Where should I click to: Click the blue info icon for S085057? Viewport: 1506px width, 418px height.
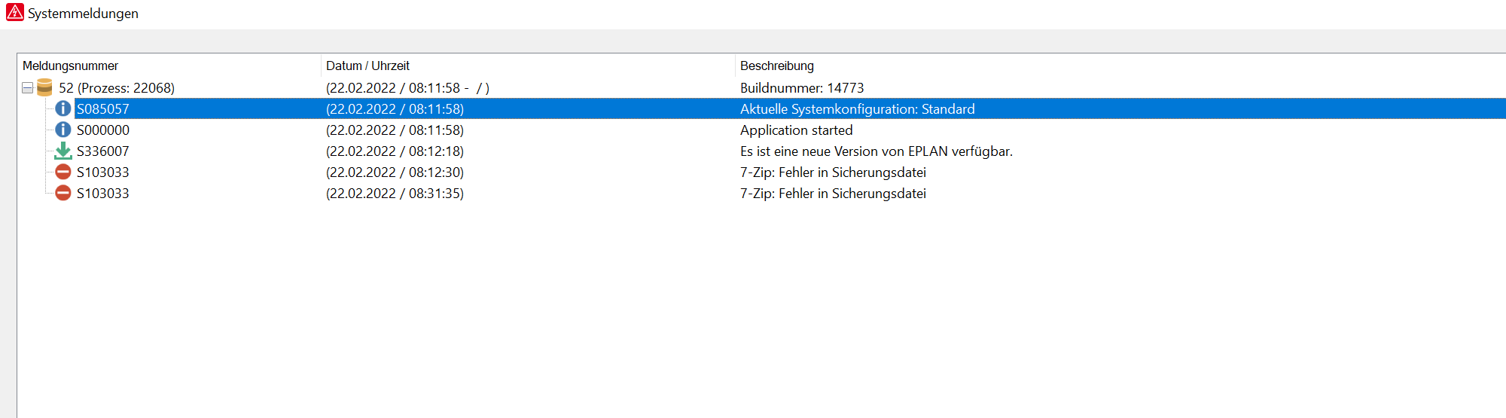tap(63, 109)
